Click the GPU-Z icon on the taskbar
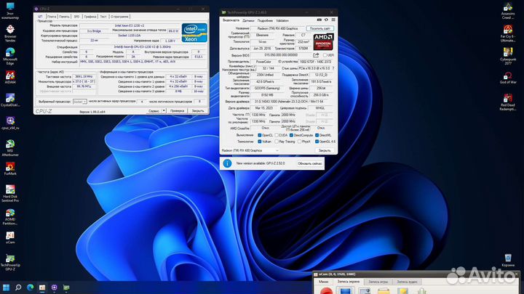 tap(66, 287)
